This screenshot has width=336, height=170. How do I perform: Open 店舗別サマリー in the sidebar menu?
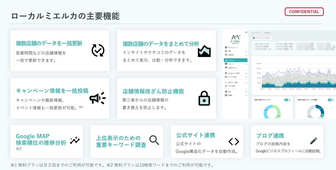click(233, 68)
